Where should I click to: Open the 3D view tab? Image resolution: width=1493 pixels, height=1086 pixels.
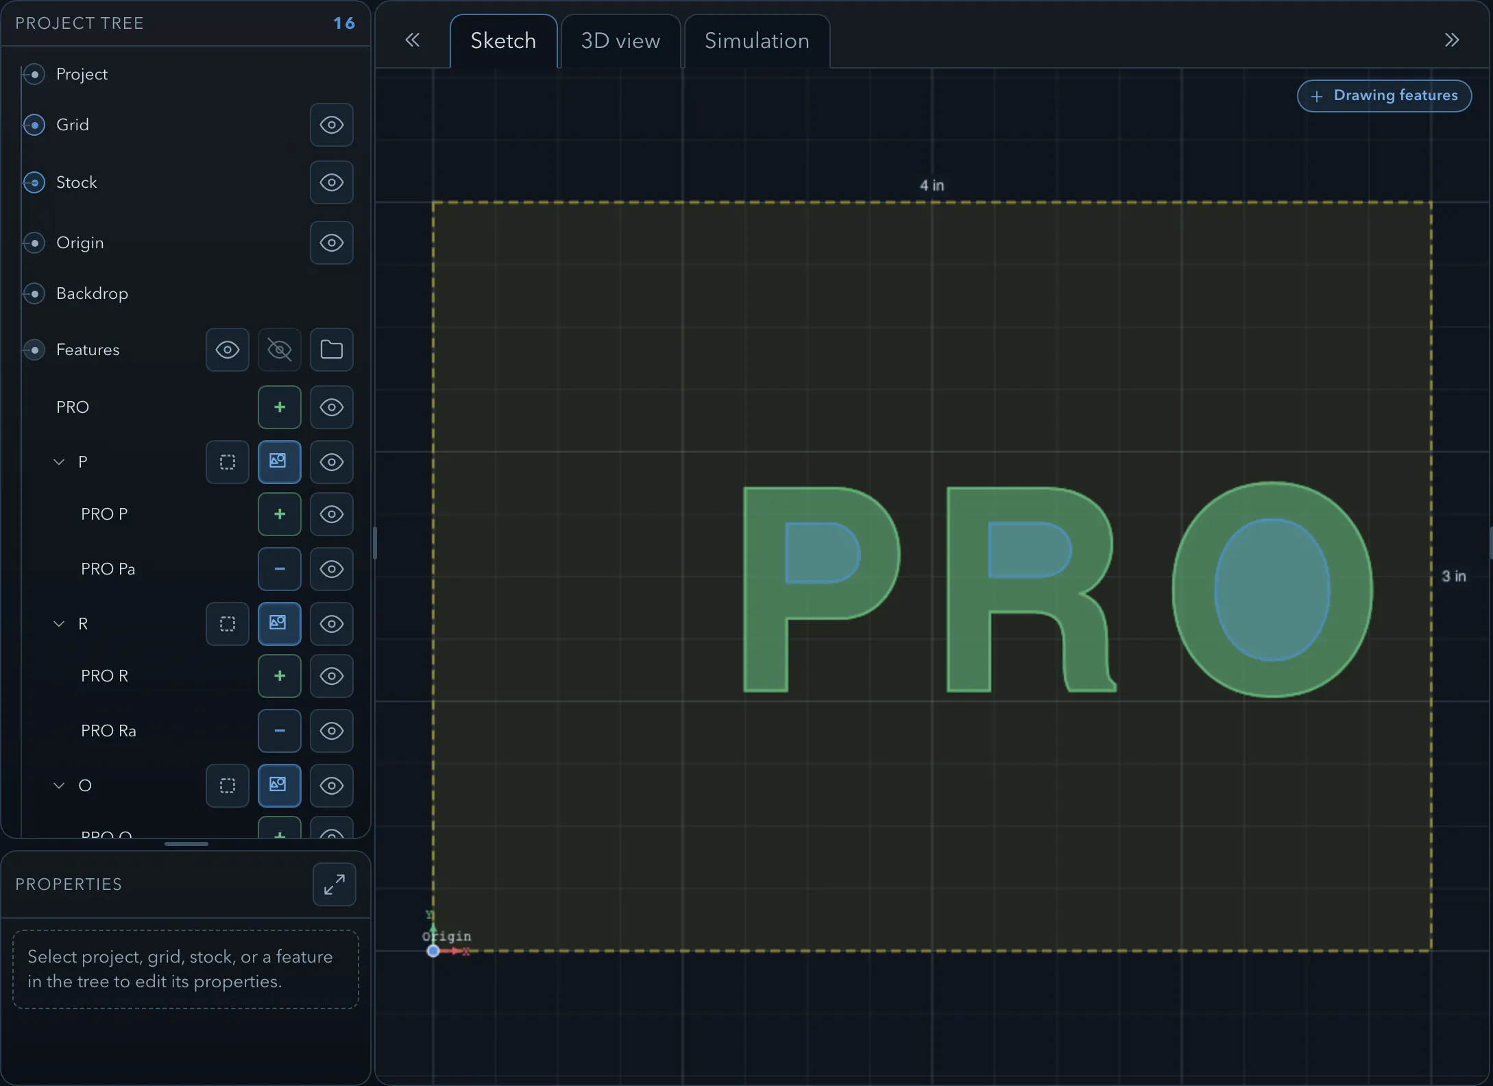point(620,41)
